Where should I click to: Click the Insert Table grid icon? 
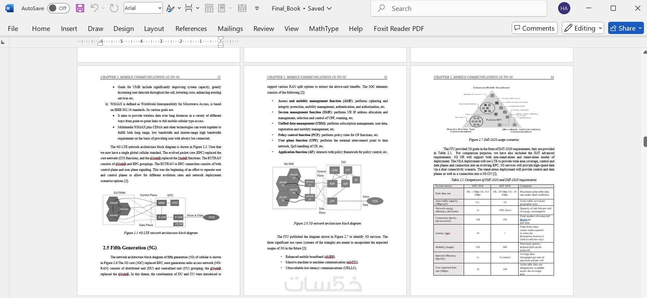[x=209, y=8]
